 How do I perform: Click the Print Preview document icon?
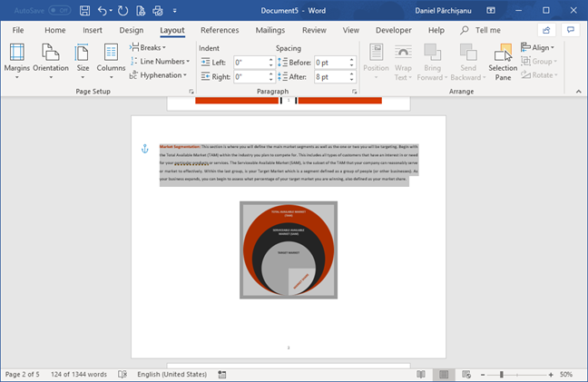pos(141,11)
